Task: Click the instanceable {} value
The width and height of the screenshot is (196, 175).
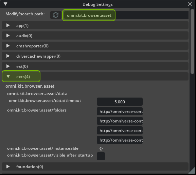Action: [101, 148]
